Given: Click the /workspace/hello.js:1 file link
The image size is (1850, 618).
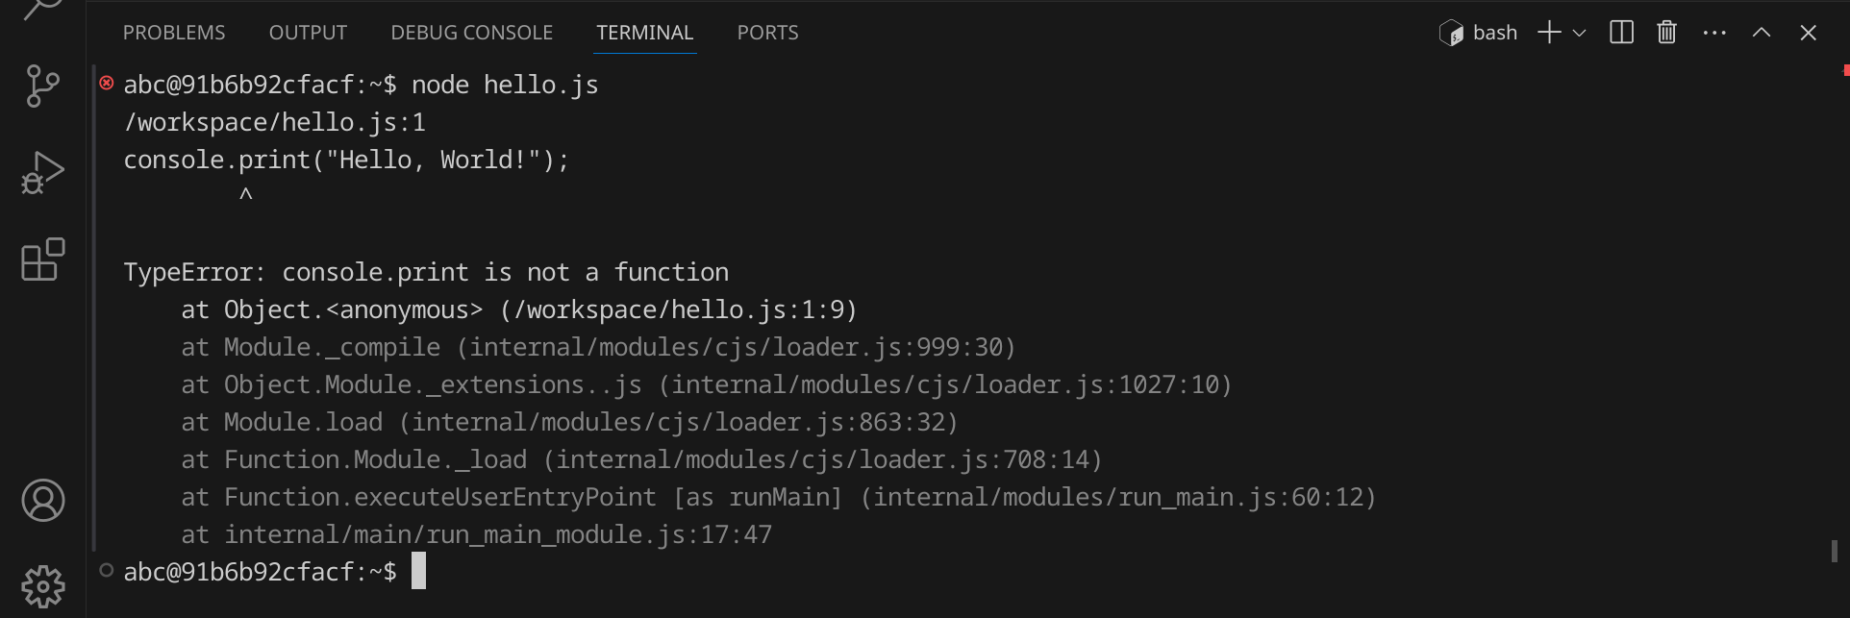Looking at the screenshot, I should point(274,123).
